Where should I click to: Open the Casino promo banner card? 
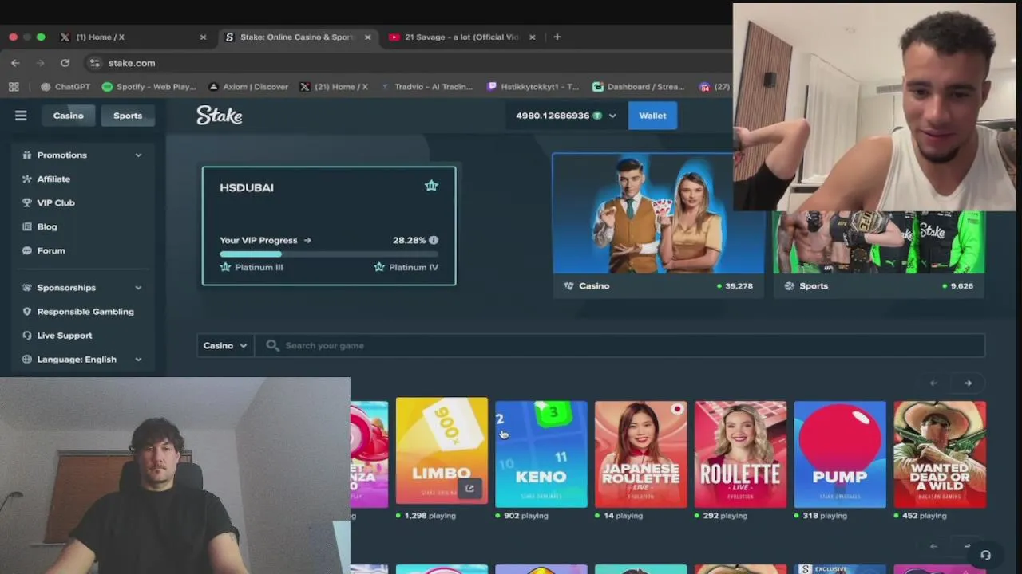click(658, 226)
